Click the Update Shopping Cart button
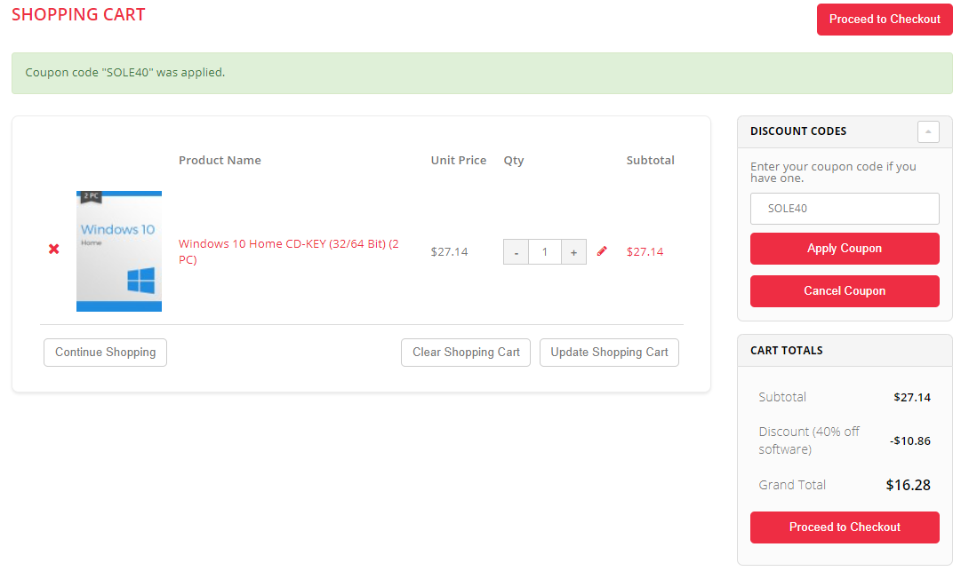The width and height of the screenshot is (961, 571). pos(609,353)
